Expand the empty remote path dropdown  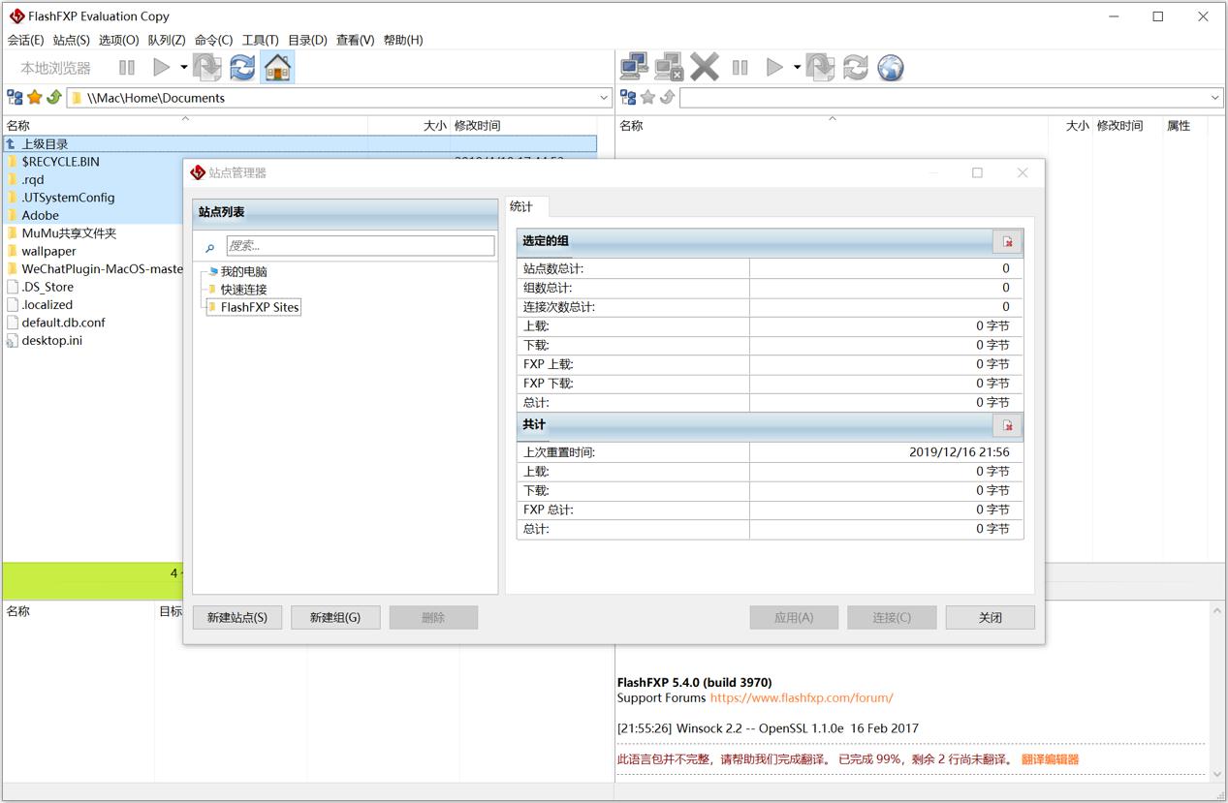pos(1215,98)
